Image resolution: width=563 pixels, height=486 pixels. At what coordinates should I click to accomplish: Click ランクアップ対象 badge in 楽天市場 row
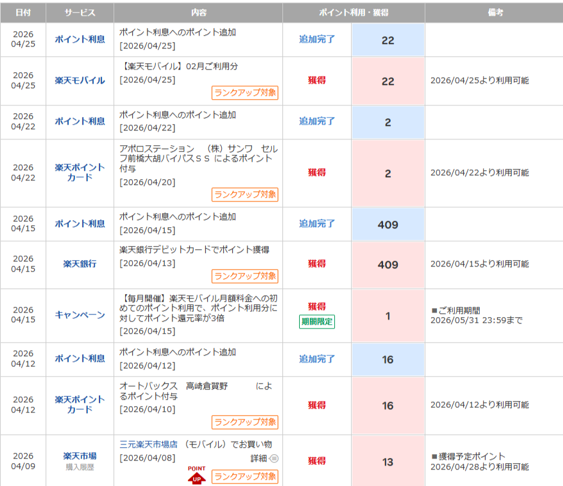[245, 477]
